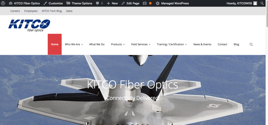Screen dimensions: 268x125
Task: Open the Blog nav link
Action: point(236,44)
